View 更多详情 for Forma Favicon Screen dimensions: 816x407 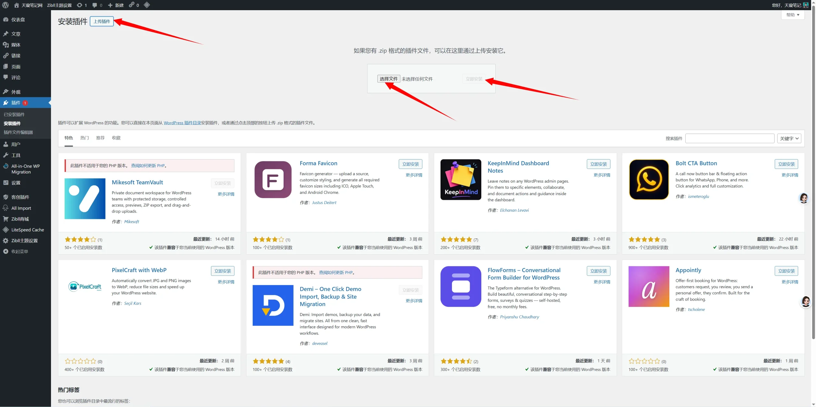click(x=414, y=175)
